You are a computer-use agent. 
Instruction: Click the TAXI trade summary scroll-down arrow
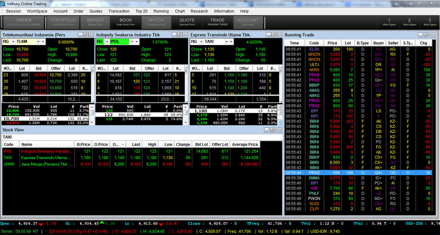pos(280,122)
